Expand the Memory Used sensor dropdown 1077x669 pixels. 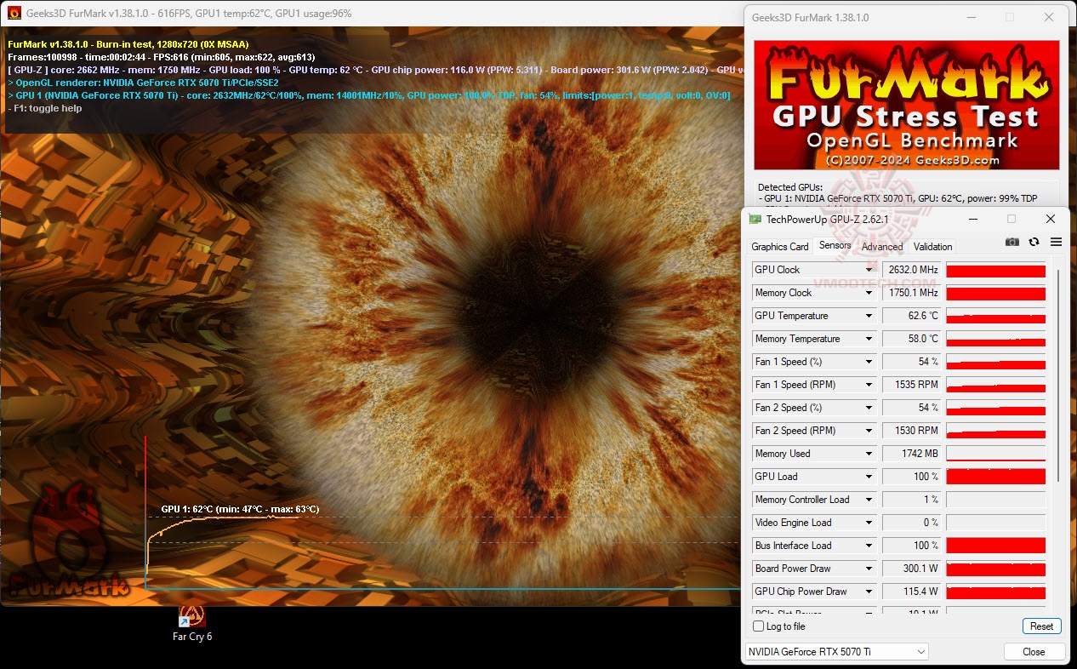[x=869, y=454]
